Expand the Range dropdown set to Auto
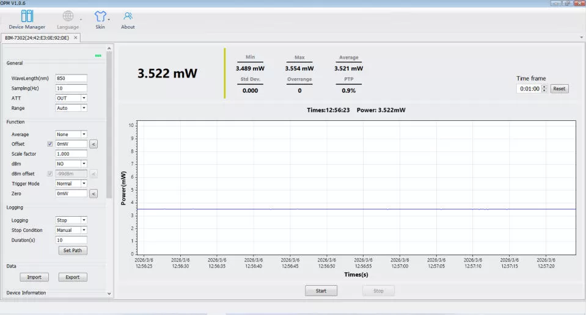Viewport: 586px width, 315px height. point(71,108)
